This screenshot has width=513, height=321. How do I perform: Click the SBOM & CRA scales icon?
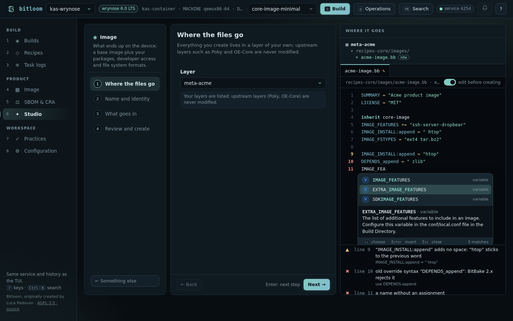click(17, 102)
